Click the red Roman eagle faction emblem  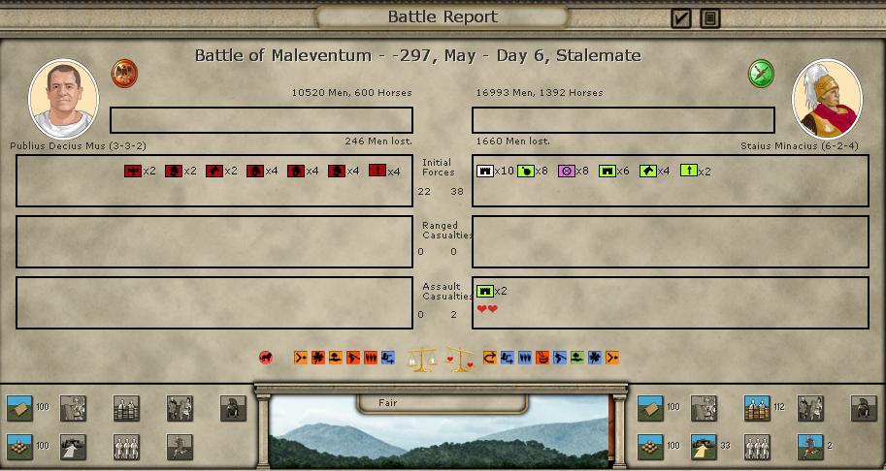click(x=124, y=73)
